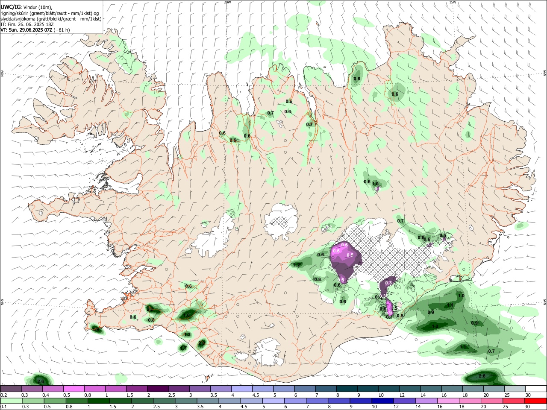The height and width of the screenshot is (410, 547).
Task: Click the '0.4' legend scale label
Action: 46,395
